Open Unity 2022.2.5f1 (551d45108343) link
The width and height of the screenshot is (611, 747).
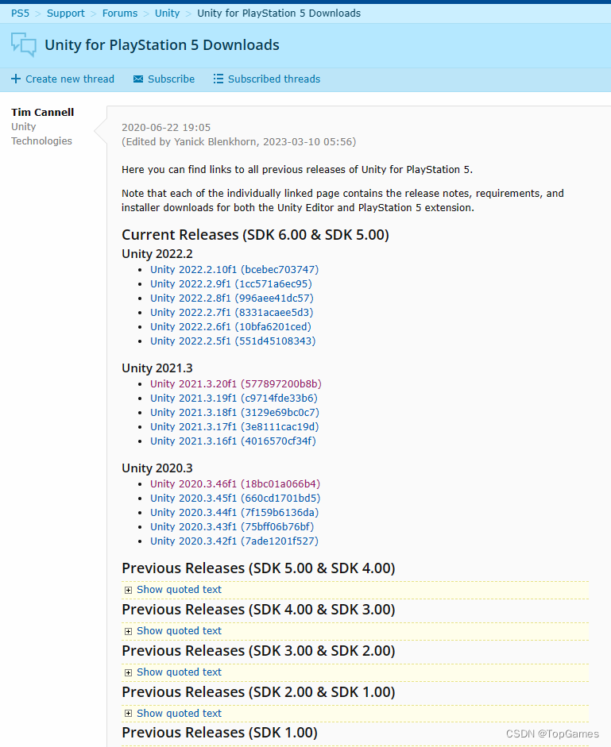pos(233,341)
